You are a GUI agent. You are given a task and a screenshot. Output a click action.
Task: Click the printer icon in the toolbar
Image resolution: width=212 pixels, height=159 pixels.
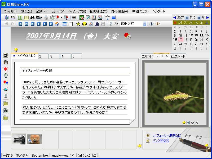[x=46, y=18]
